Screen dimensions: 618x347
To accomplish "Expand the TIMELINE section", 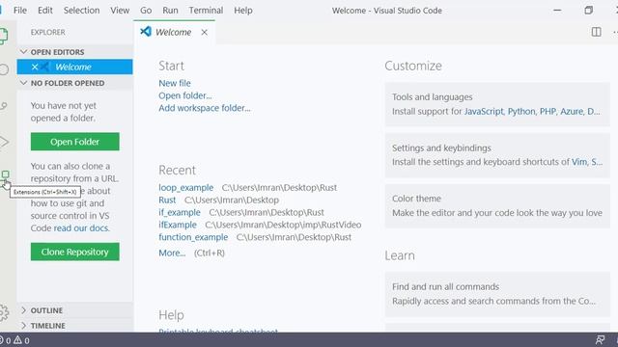I will coord(75,326).
